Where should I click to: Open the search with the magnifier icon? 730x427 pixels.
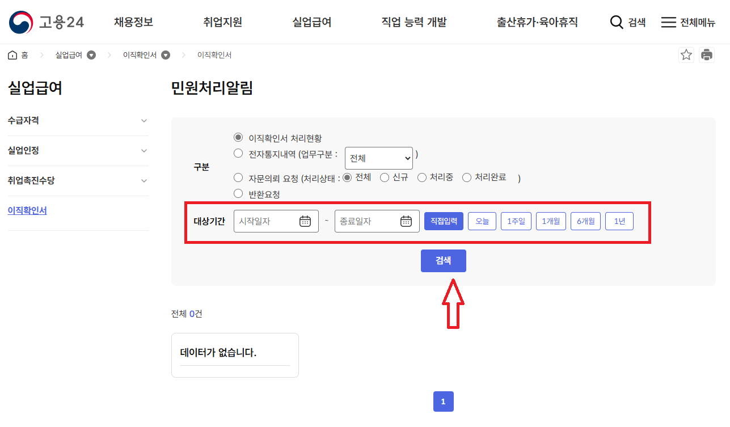[x=616, y=22]
